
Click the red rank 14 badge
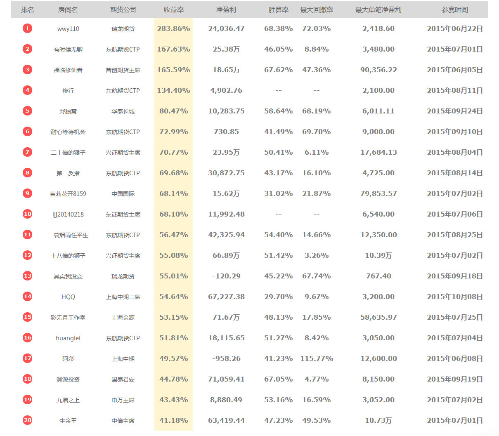pos(27,297)
